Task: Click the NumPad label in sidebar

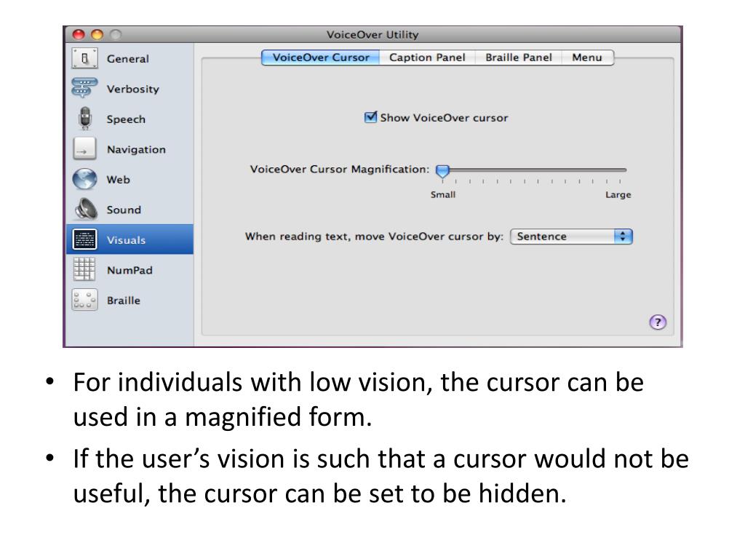Action: 130,271
